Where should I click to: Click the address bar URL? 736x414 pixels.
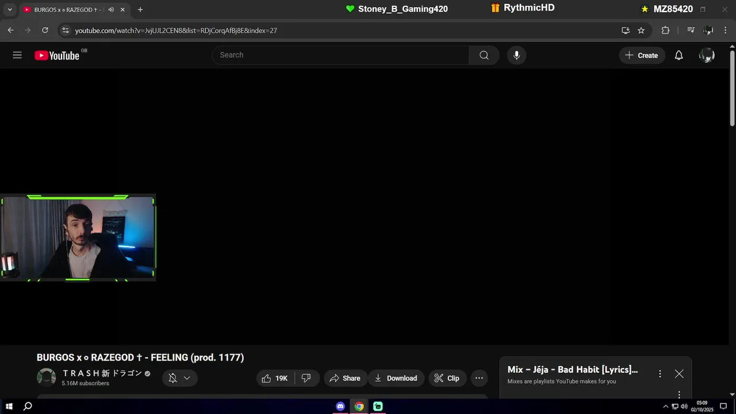pos(176,30)
